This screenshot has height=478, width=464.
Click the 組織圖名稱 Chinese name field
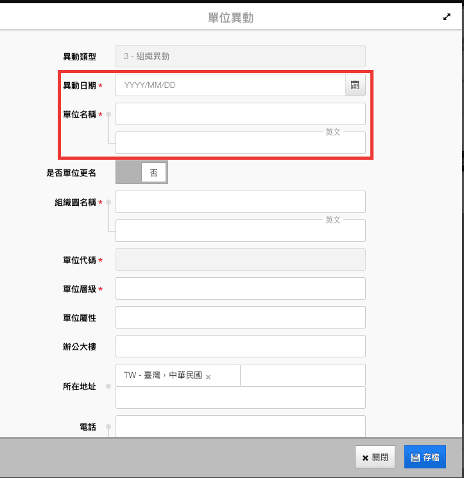240,201
